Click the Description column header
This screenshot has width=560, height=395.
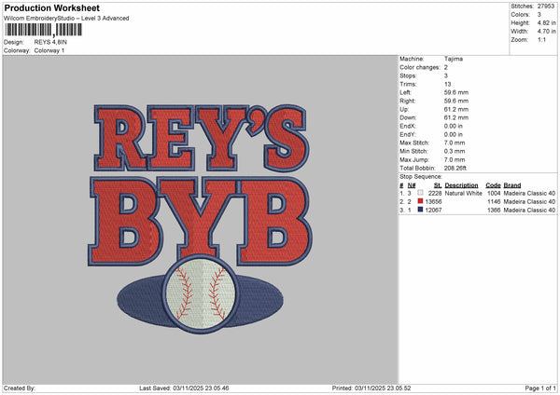point(461,185)
